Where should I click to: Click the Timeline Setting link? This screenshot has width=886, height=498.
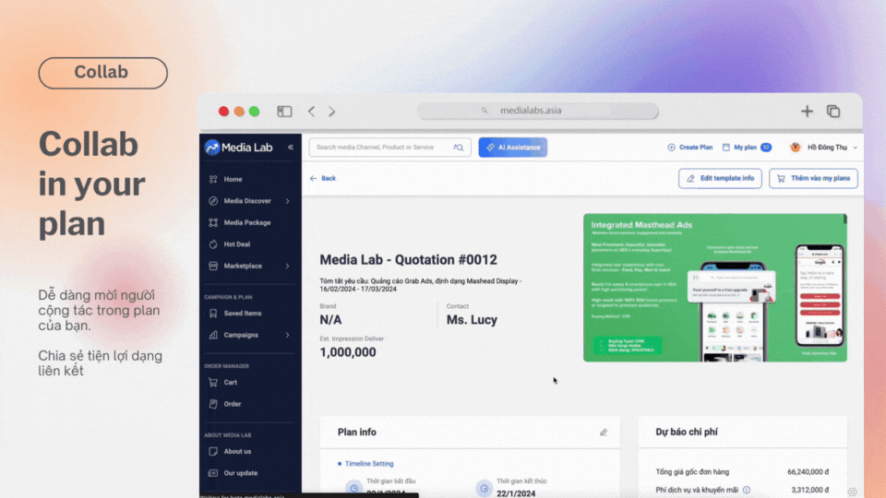[369, 464]
